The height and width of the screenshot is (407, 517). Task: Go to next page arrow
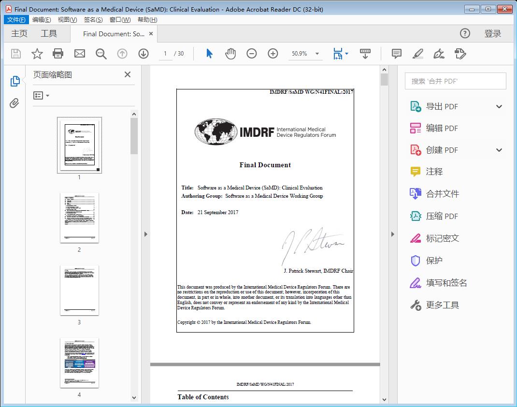pos(144,54)
